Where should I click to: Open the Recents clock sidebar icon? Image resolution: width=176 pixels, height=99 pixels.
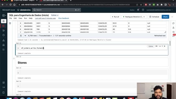click(x=4, y=35)
